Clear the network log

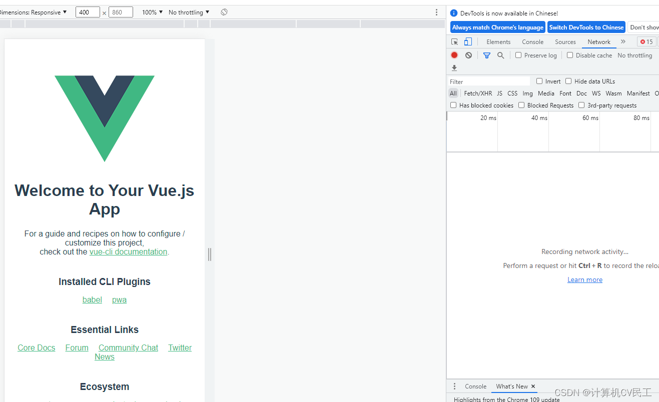pyautogui.click(x=468, y=55)
